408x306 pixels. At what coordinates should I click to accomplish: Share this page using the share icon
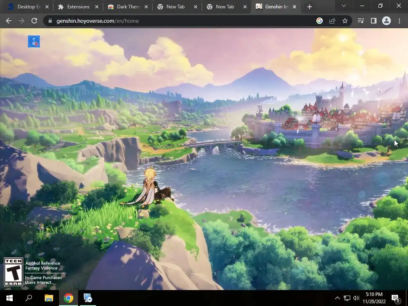pyautogui.click(x=332, y=21)
